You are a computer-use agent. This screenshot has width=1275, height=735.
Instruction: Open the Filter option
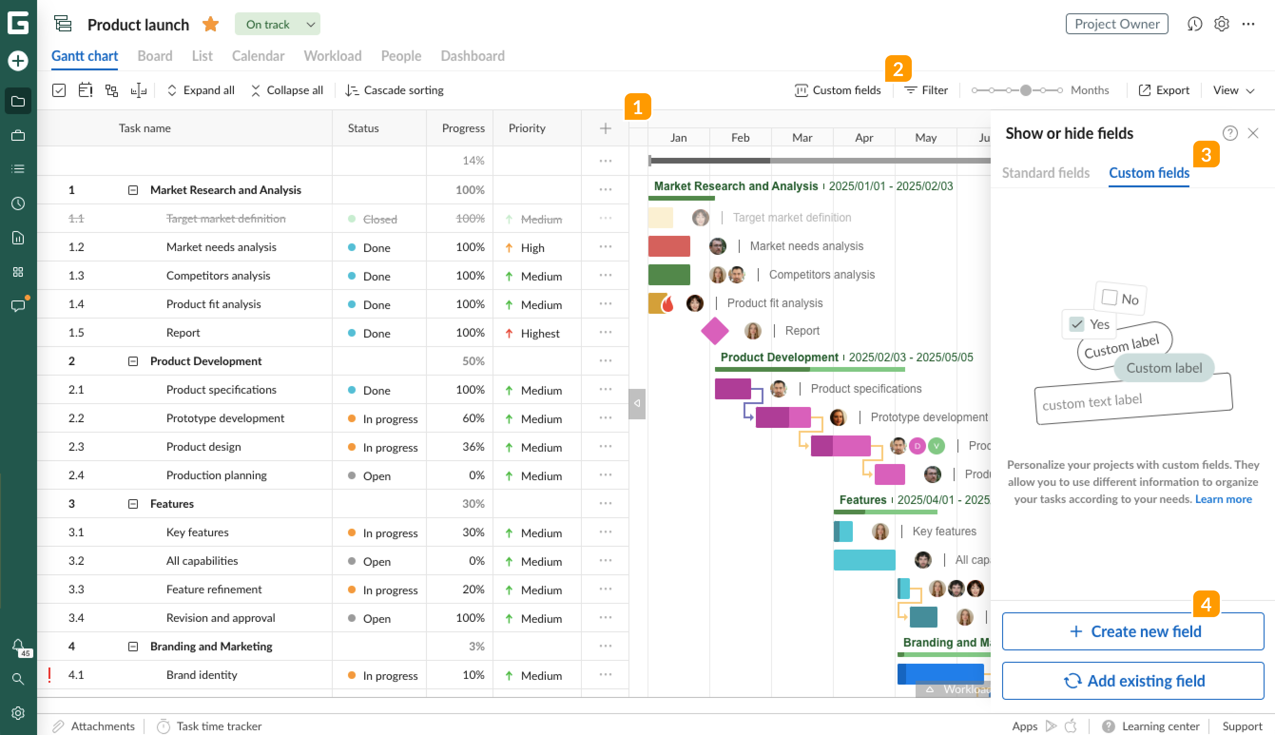925,90
